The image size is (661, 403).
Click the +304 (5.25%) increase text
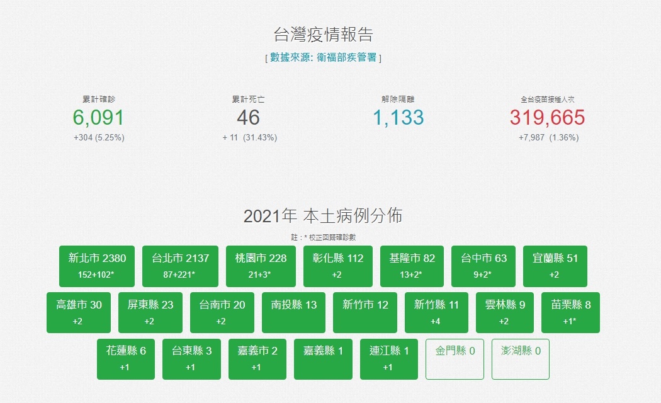(x=99, y=137)
